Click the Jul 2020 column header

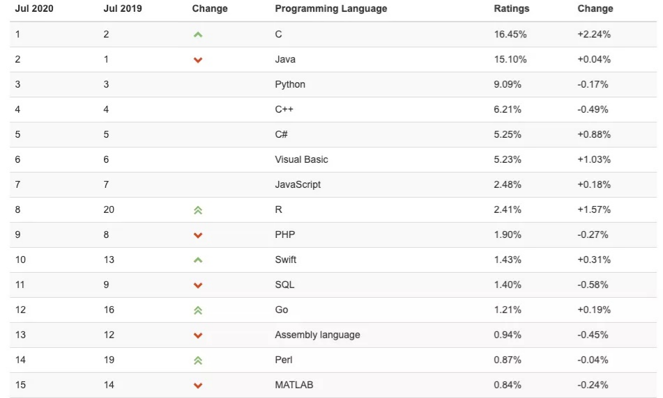coord(34,9)
